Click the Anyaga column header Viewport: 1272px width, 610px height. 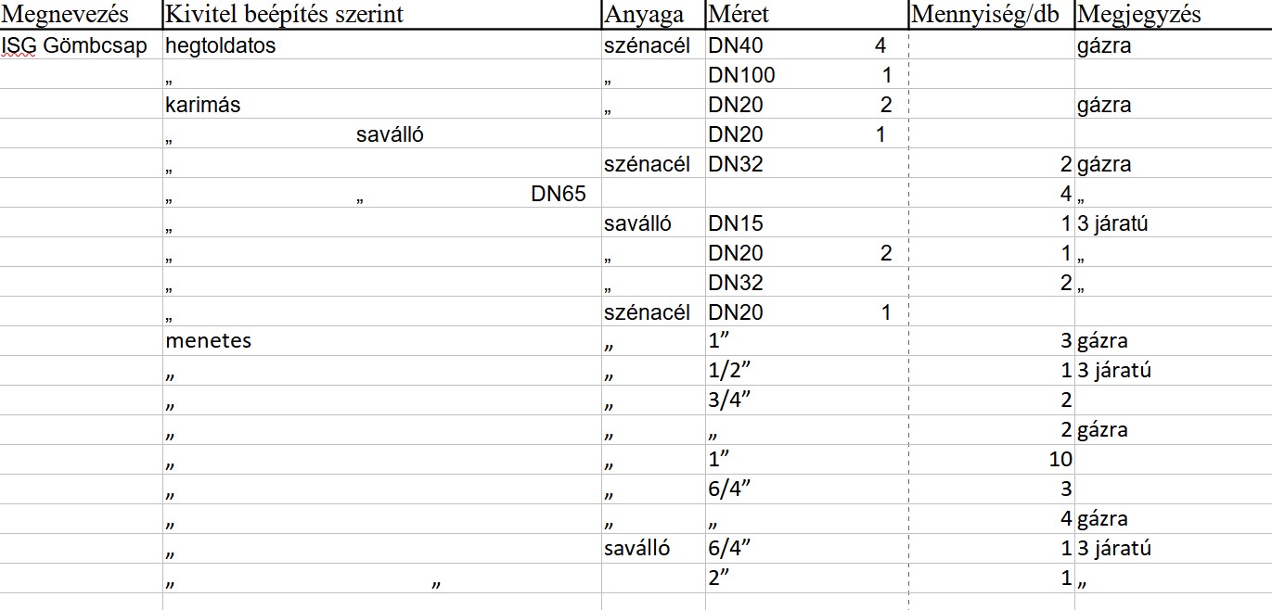pos(644,15)
